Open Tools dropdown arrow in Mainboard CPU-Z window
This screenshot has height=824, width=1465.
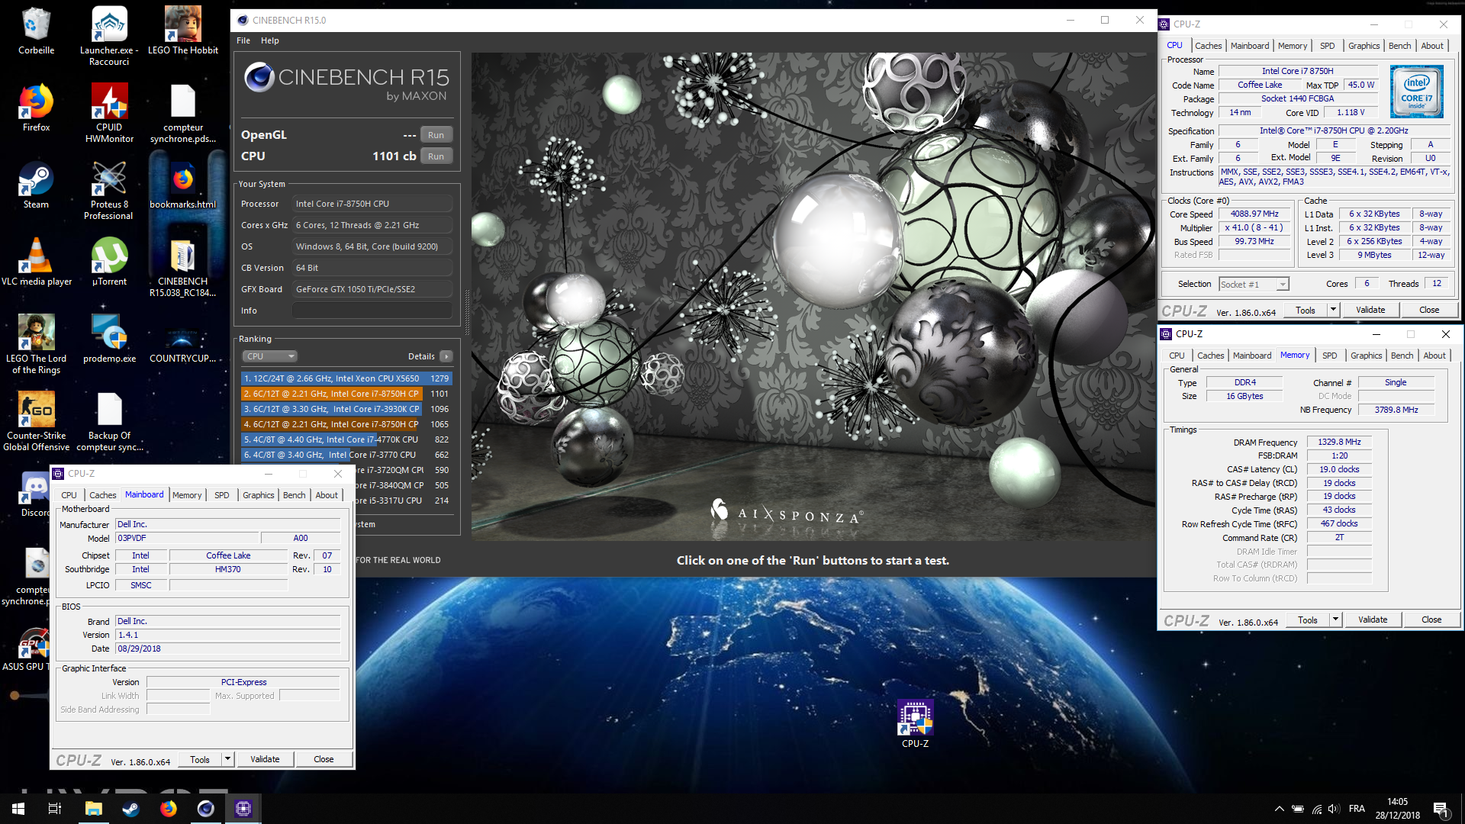point(227,759)
